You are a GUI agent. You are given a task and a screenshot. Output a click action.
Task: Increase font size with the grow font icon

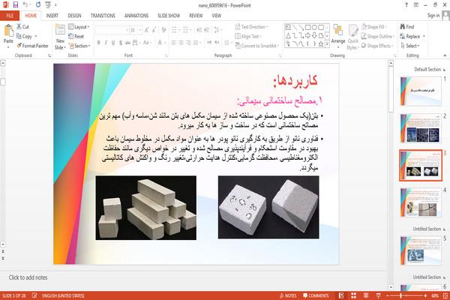coord(147,30)
